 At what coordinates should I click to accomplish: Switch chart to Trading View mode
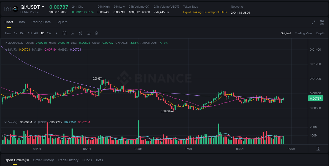click(x=304, y=33)
